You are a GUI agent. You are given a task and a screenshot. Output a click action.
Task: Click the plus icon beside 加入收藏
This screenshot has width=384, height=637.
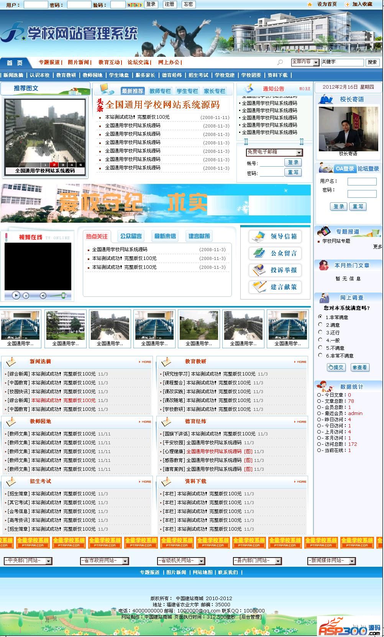tap(347, 4)
